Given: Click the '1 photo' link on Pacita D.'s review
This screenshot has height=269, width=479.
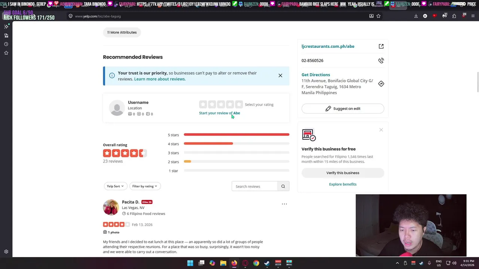Looking at the screenshot, I should [x=111, y=232].
